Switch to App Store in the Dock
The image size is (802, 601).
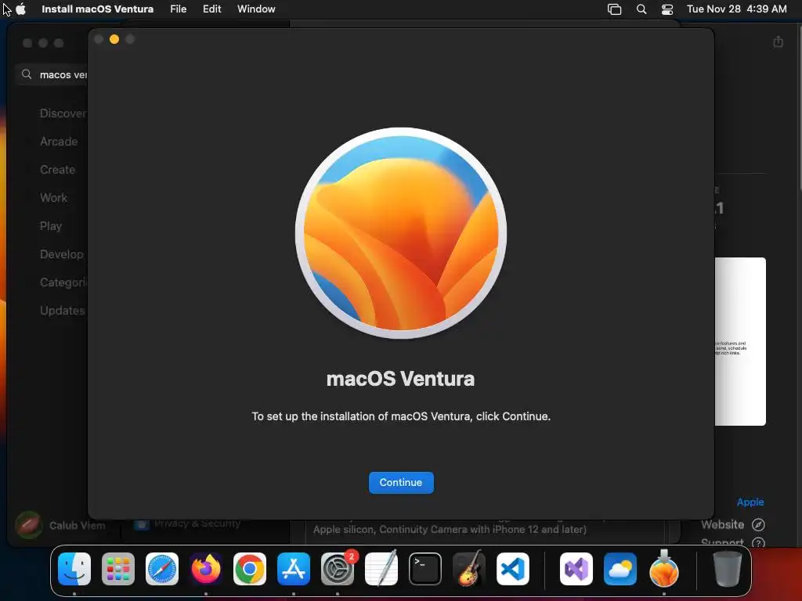(x=294, y=569)
